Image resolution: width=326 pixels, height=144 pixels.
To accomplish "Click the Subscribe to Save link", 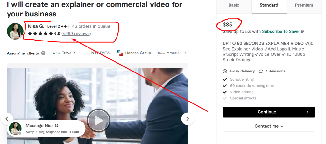I will click(280, 31).
